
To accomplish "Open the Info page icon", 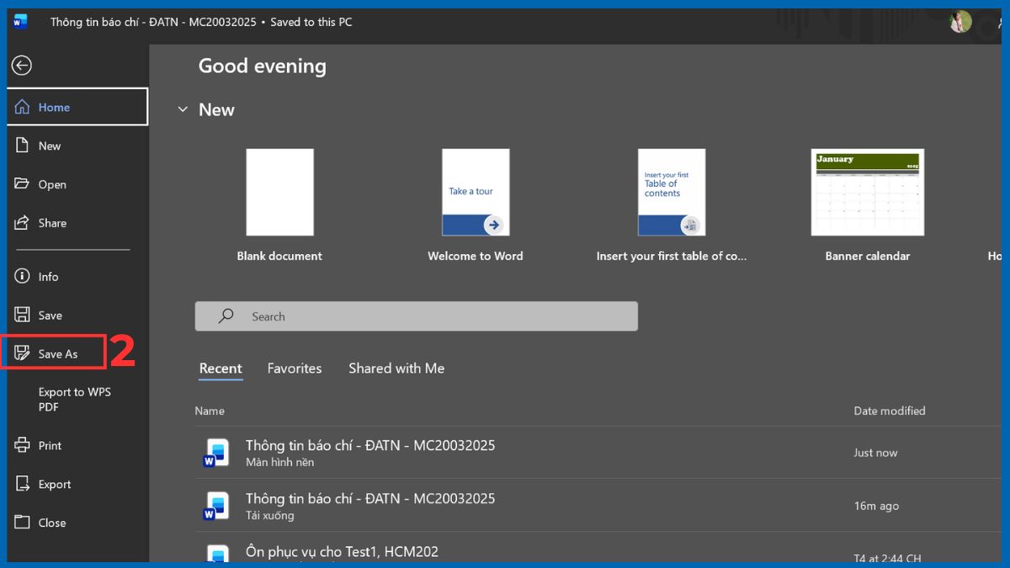I will (x=23, y=277).
